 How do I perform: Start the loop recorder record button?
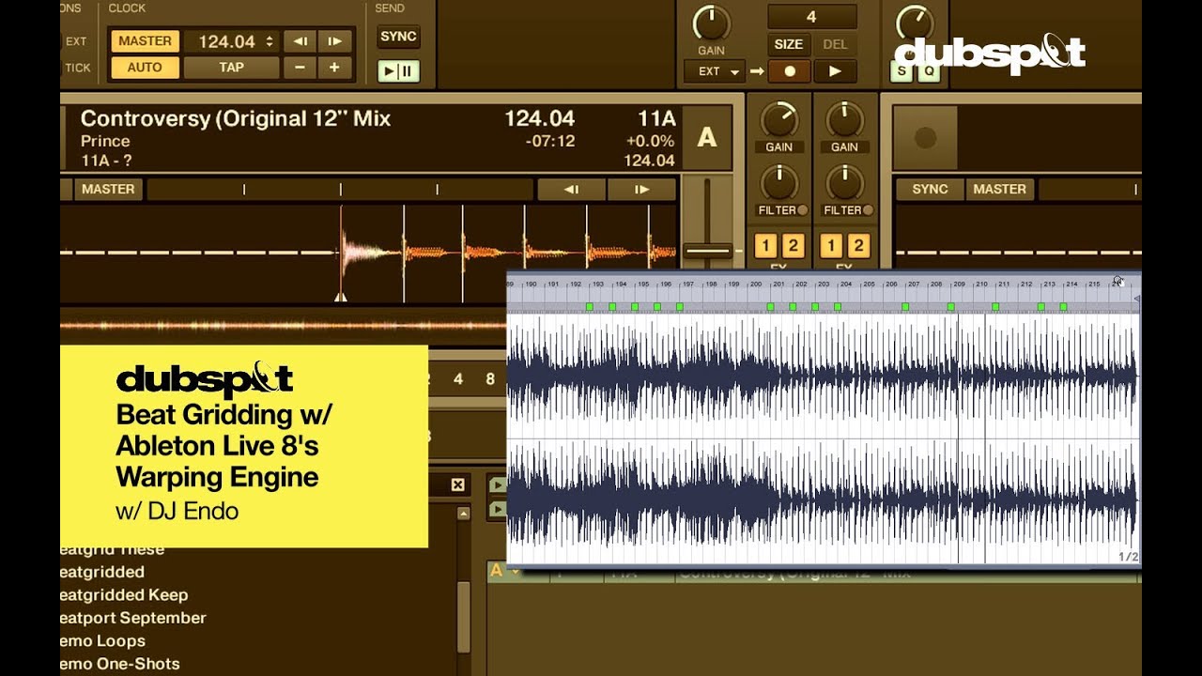[790, 70]
